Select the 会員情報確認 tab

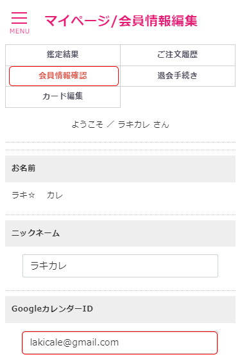pyautogui.click(x=64, y=76)
